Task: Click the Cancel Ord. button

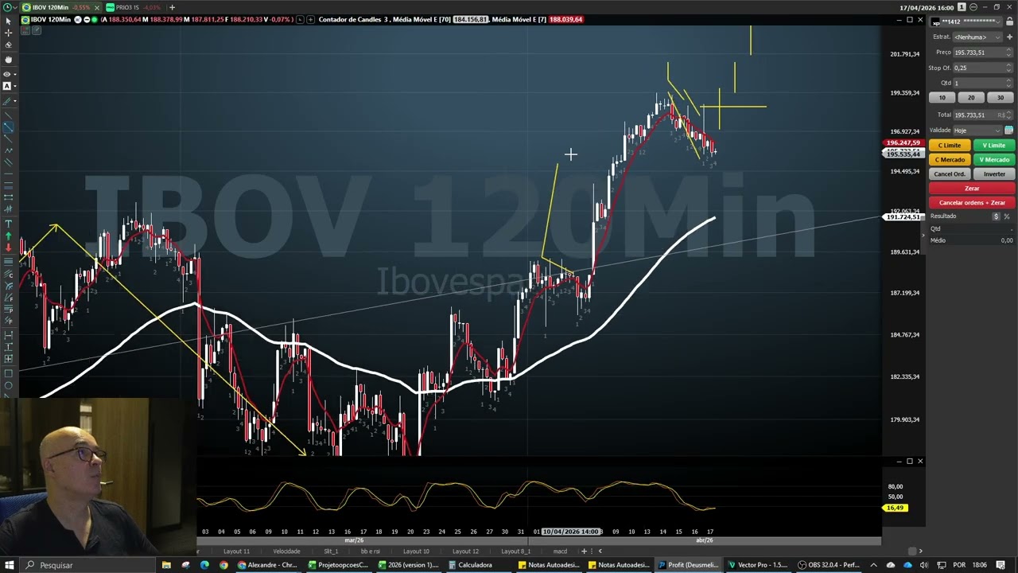Action: point(950,174)
